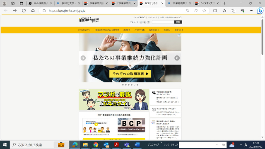Add this page to favorites star
265x149 pixels.
click(204, 10)
